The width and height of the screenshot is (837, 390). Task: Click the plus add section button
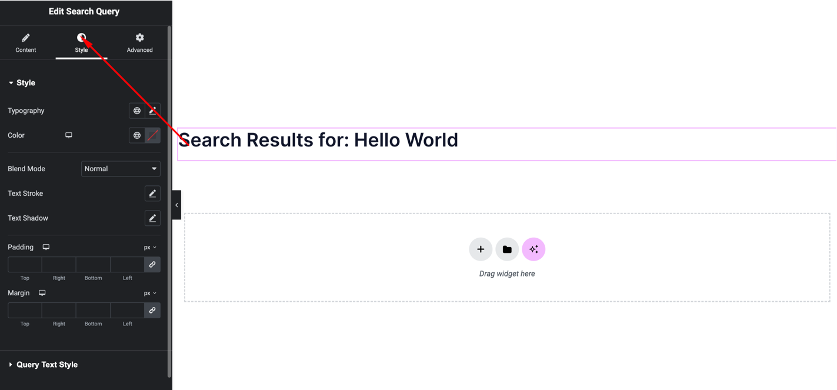click(x=481, y=249)
